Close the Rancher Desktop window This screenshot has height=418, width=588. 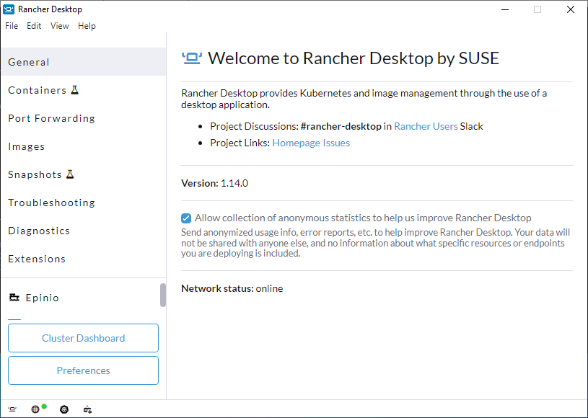click(571, 9)
